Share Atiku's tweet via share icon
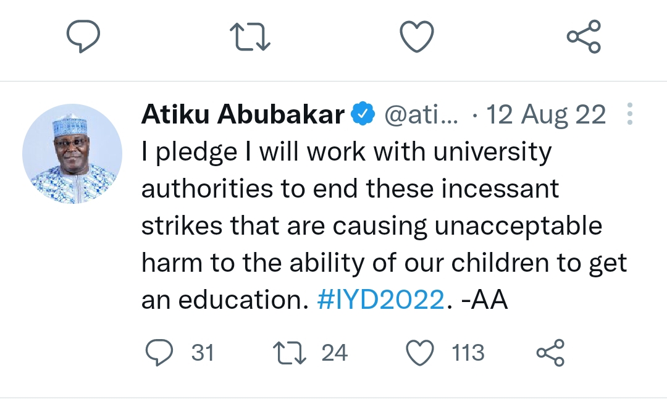667x399 pixels. [x=550, y=353]
